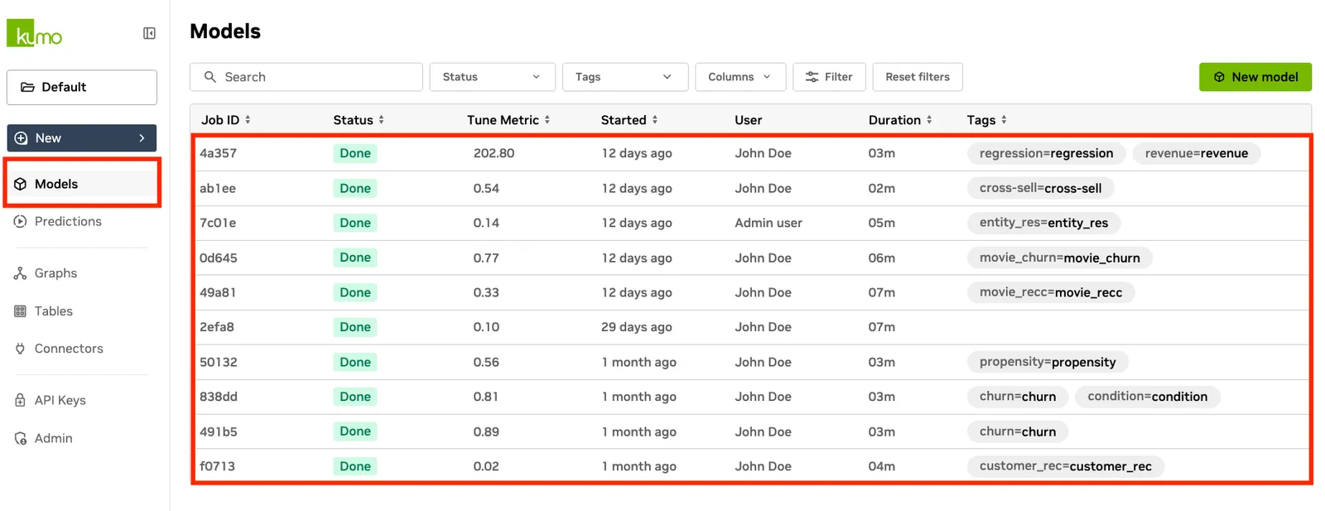Viewport: 1325px width, 511px height.
Task: Click the API Keys lock icon
Action: [21, 400]
